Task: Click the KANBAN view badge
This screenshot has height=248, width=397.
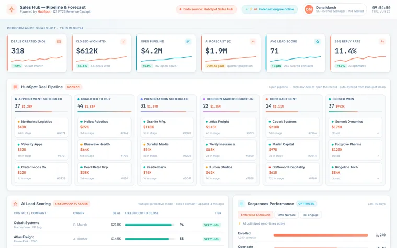Action: [x=74, y=87]
